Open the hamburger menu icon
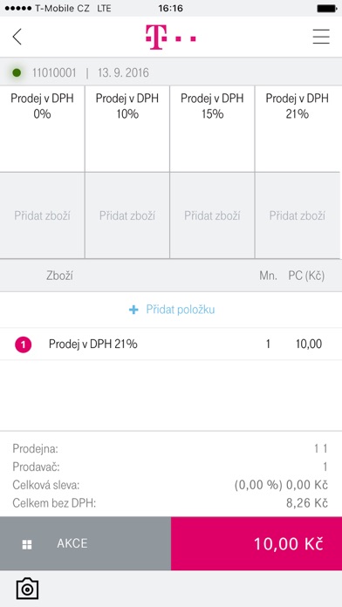This screenshot has width=342, height=607. pyautogui.click(x=321, y=37)
